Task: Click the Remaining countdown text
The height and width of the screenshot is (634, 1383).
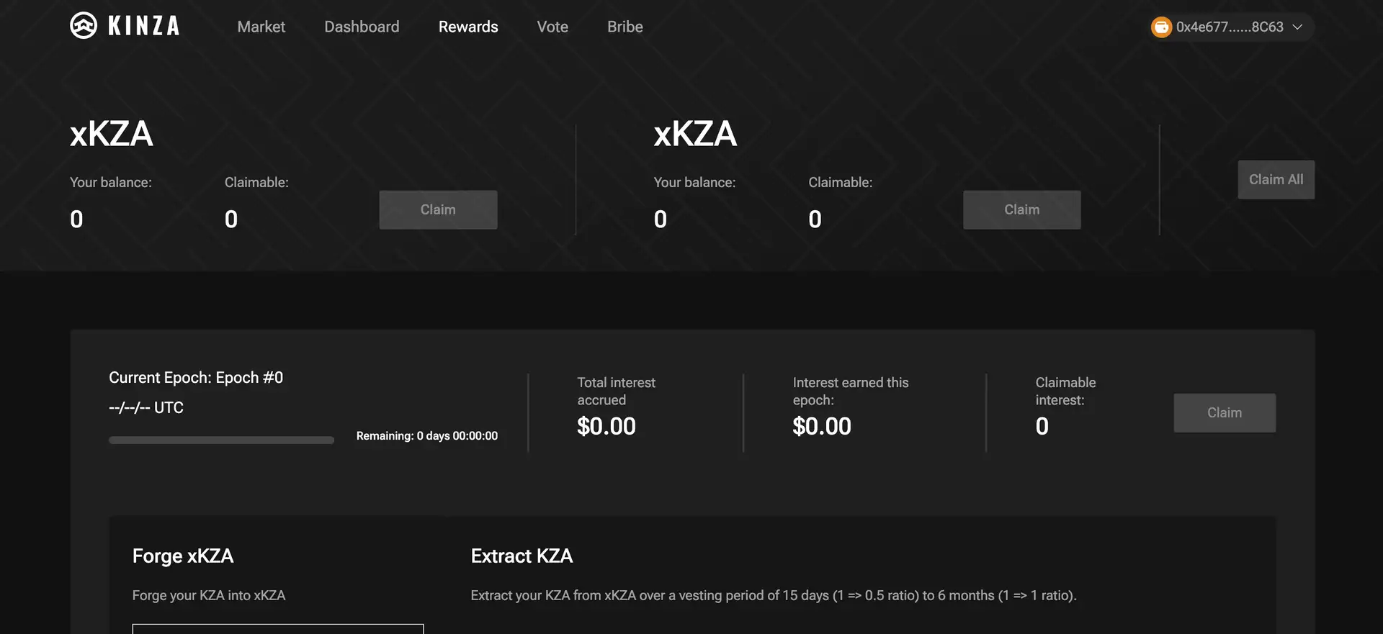Action: coord(426,436)
